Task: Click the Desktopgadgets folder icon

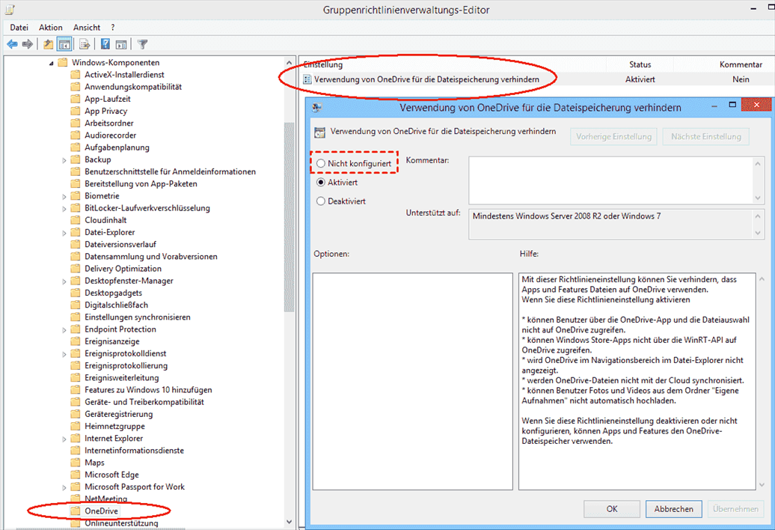Action: [x=75, y=293]
